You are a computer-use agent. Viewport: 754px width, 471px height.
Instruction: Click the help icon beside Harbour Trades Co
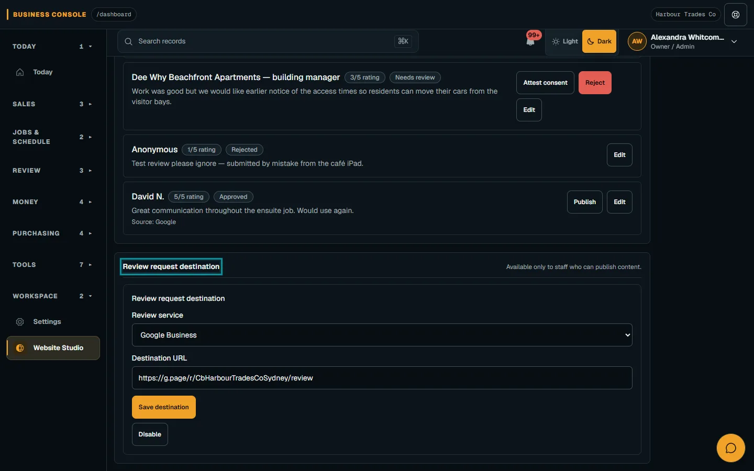(736, 15)
